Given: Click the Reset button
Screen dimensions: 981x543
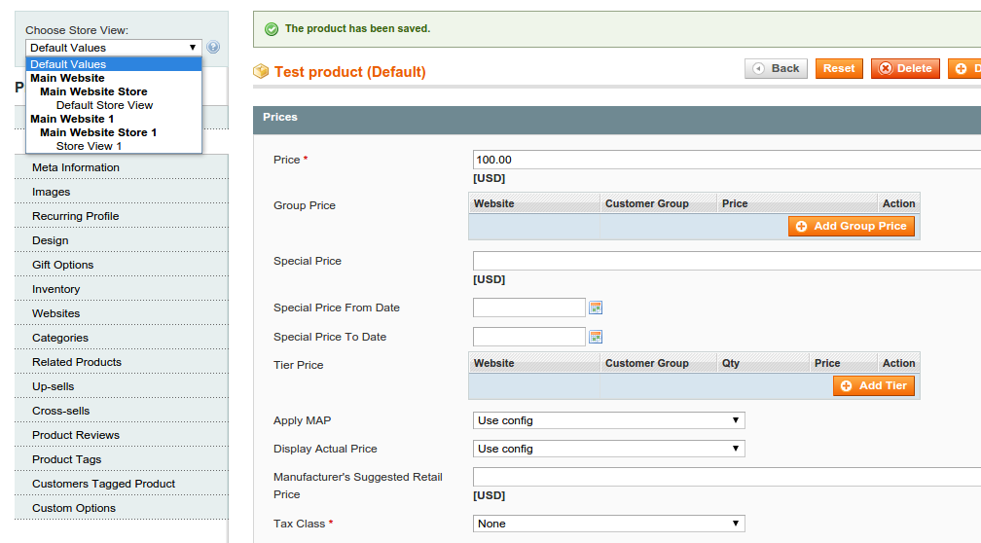Looking at the screenshot, I should tap(839, 68).
